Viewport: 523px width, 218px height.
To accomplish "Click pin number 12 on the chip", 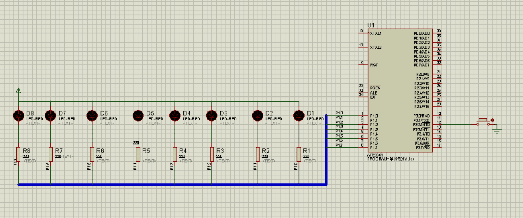I will coord(439,123).
